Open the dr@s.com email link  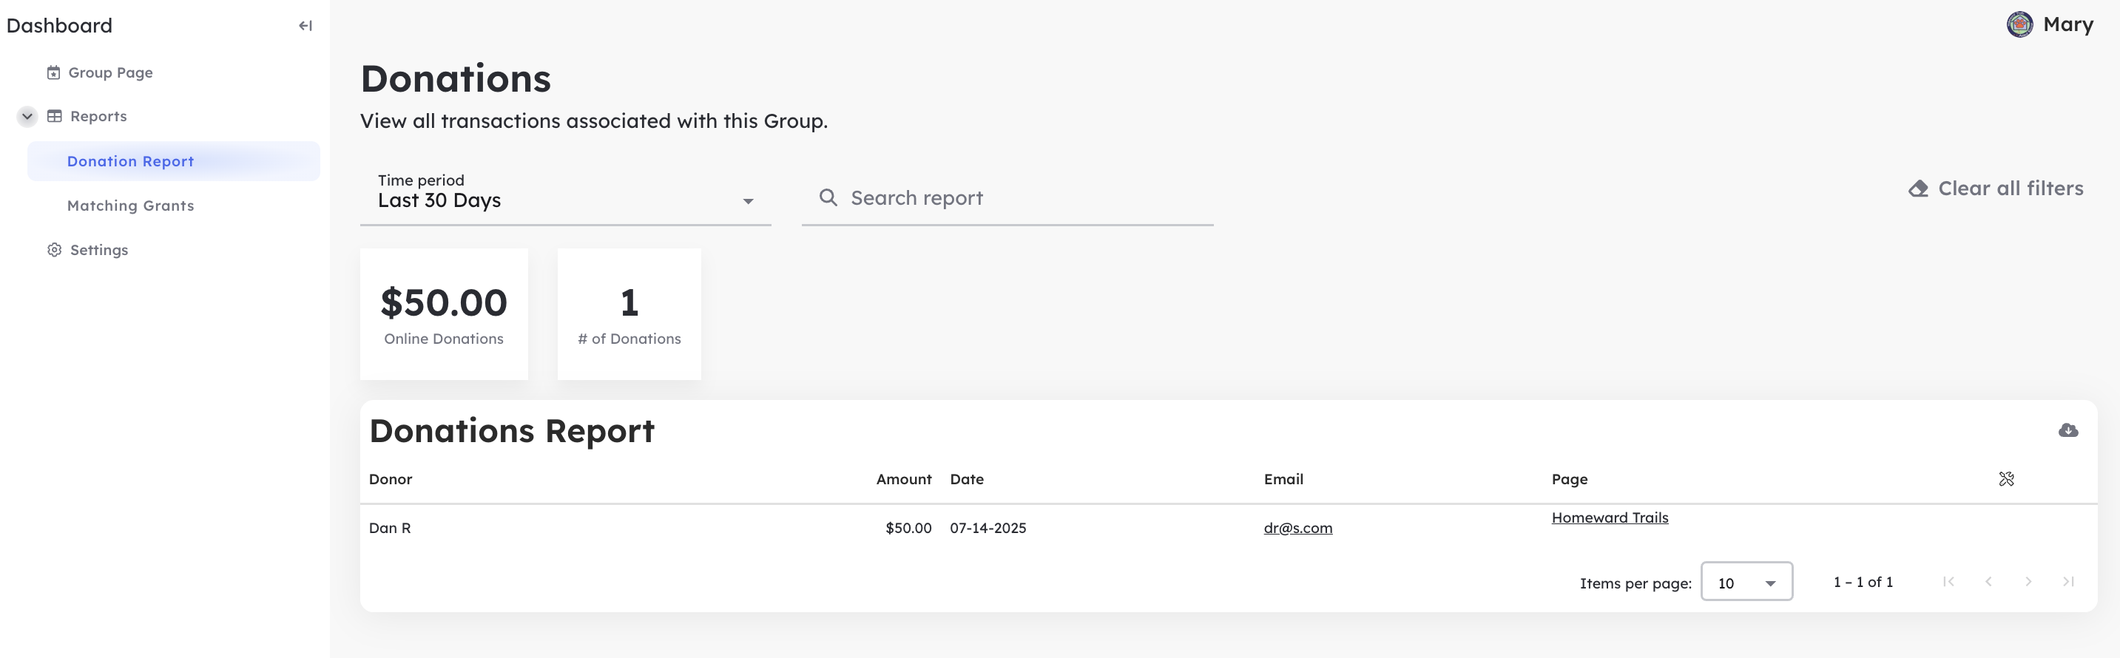click(1298, 528)
